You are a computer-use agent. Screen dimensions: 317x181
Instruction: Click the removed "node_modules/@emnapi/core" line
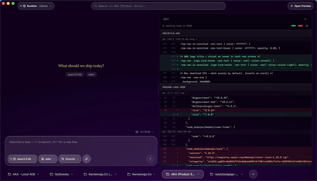click(236, 149)
